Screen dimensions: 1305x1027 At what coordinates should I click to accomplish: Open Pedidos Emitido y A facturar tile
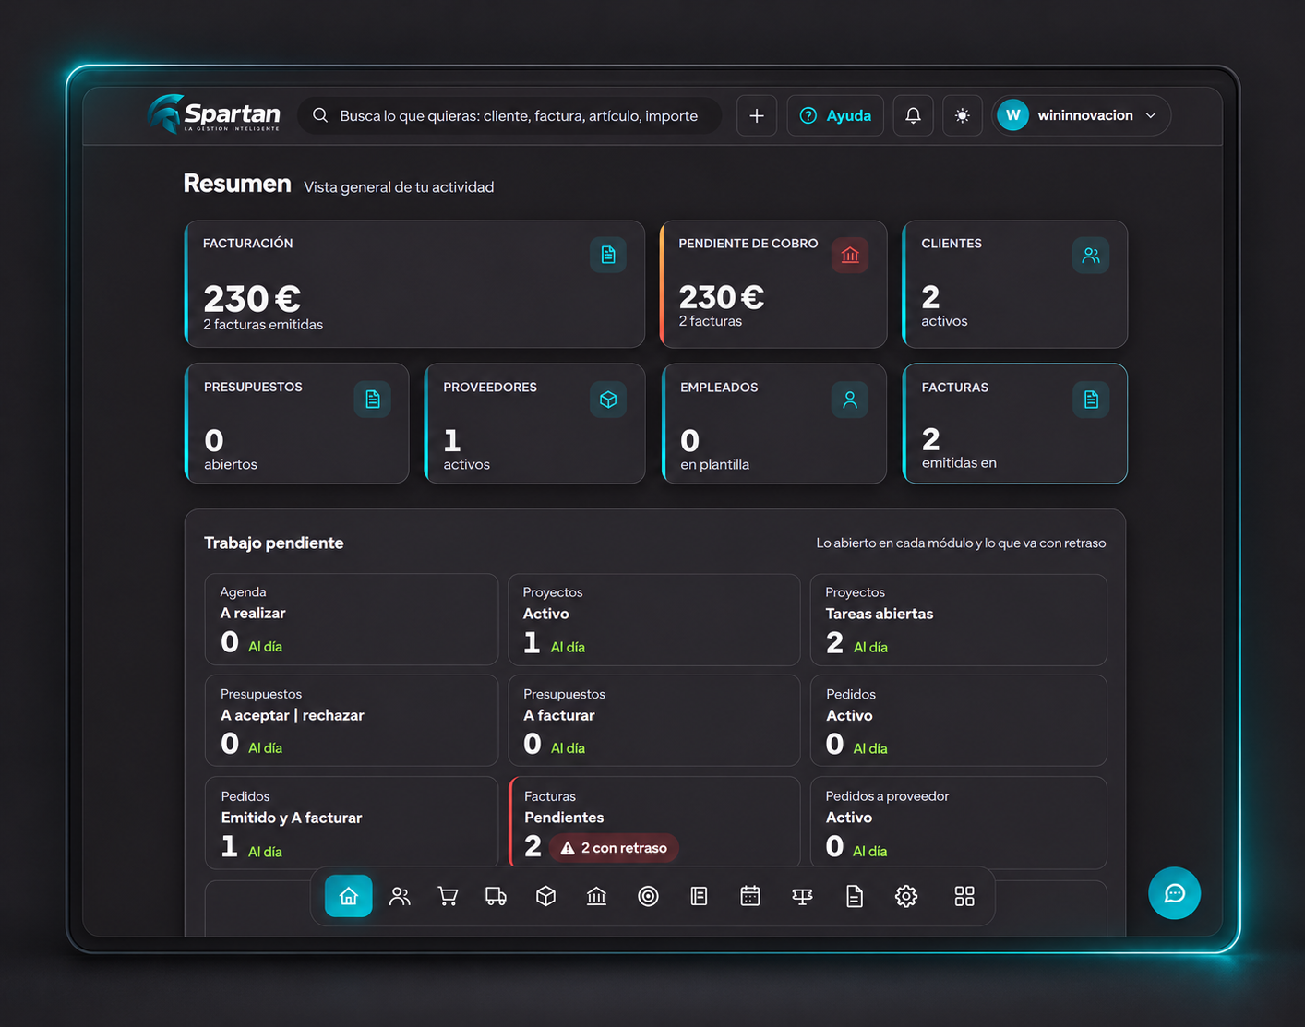352,823
